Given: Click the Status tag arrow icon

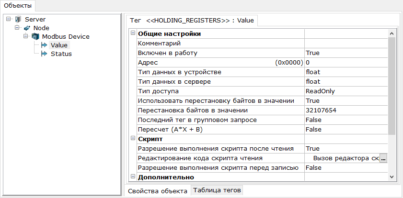Looking at the screenshot, I should click(44, 54).
